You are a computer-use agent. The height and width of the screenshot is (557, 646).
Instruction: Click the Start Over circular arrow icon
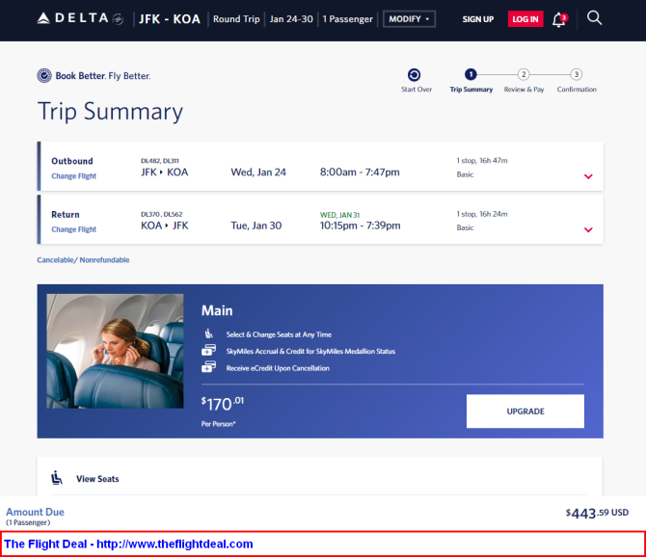pyautogui.click(x=414, y=75)
